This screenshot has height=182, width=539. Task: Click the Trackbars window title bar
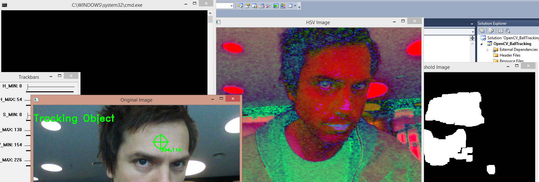(x=29, y=77)
